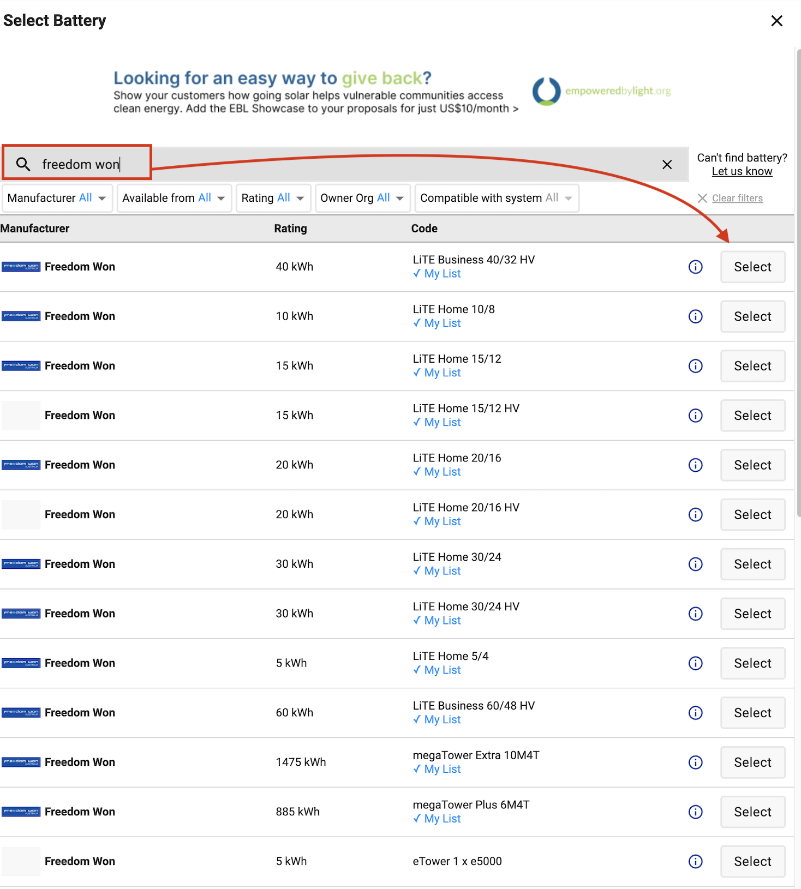Show info for megaTower Extra 10M4T
The height and width of the screenshot is (889, 801).
(x=695, y=762)
